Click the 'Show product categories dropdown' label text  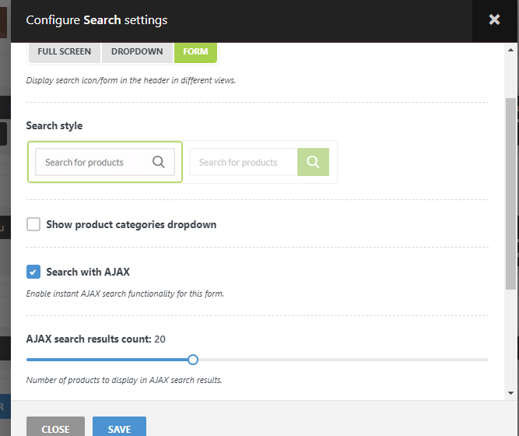coord(131,224)
